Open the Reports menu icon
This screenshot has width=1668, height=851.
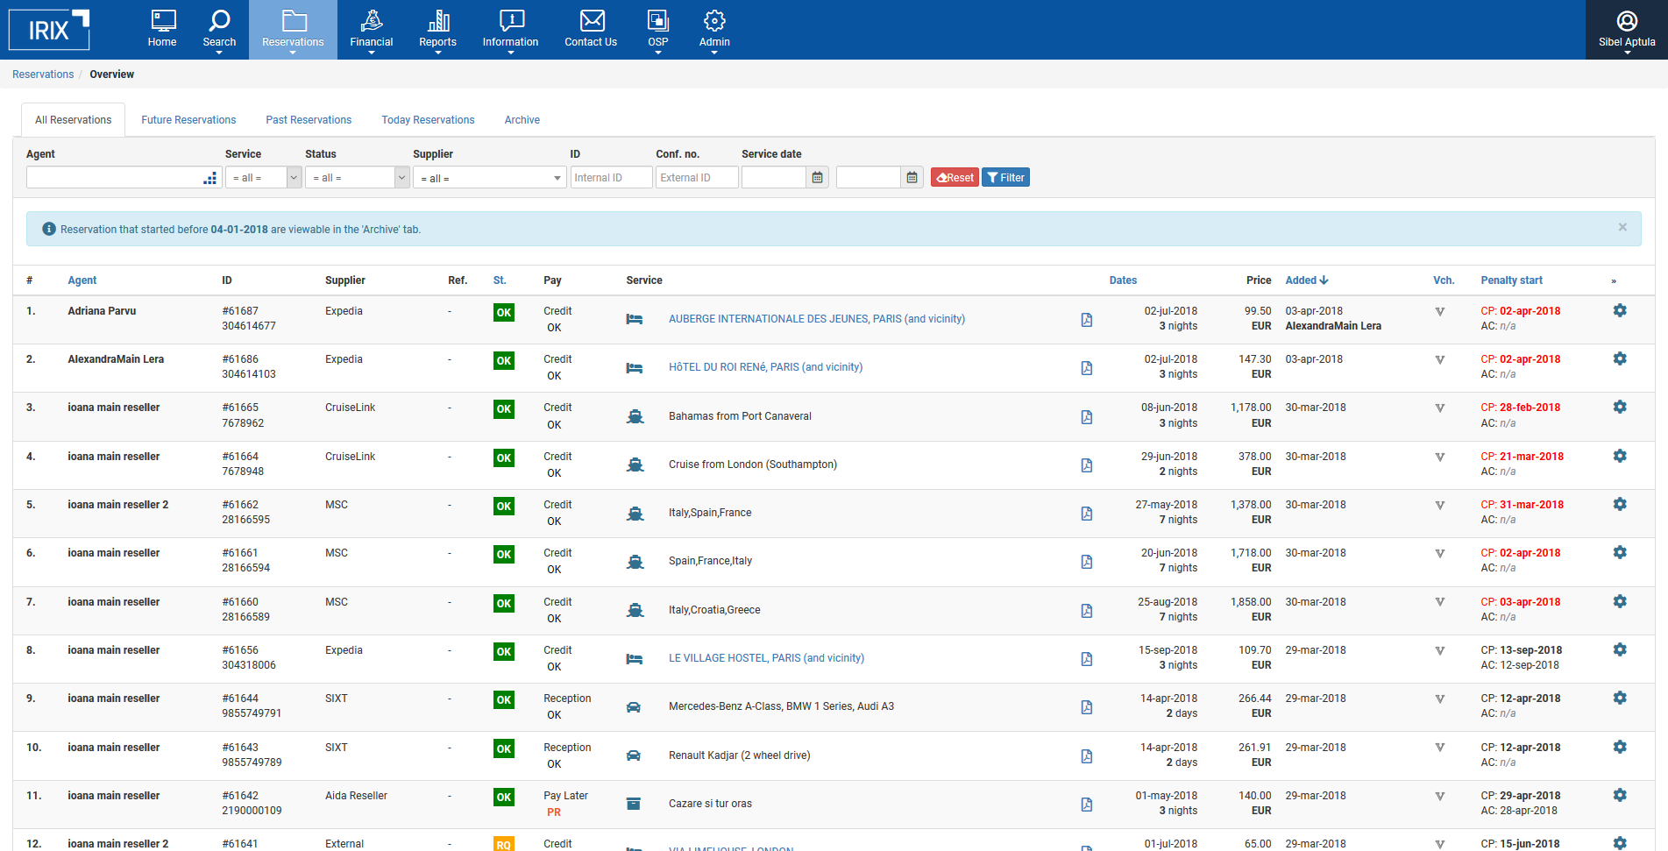[x=437, y=21]
